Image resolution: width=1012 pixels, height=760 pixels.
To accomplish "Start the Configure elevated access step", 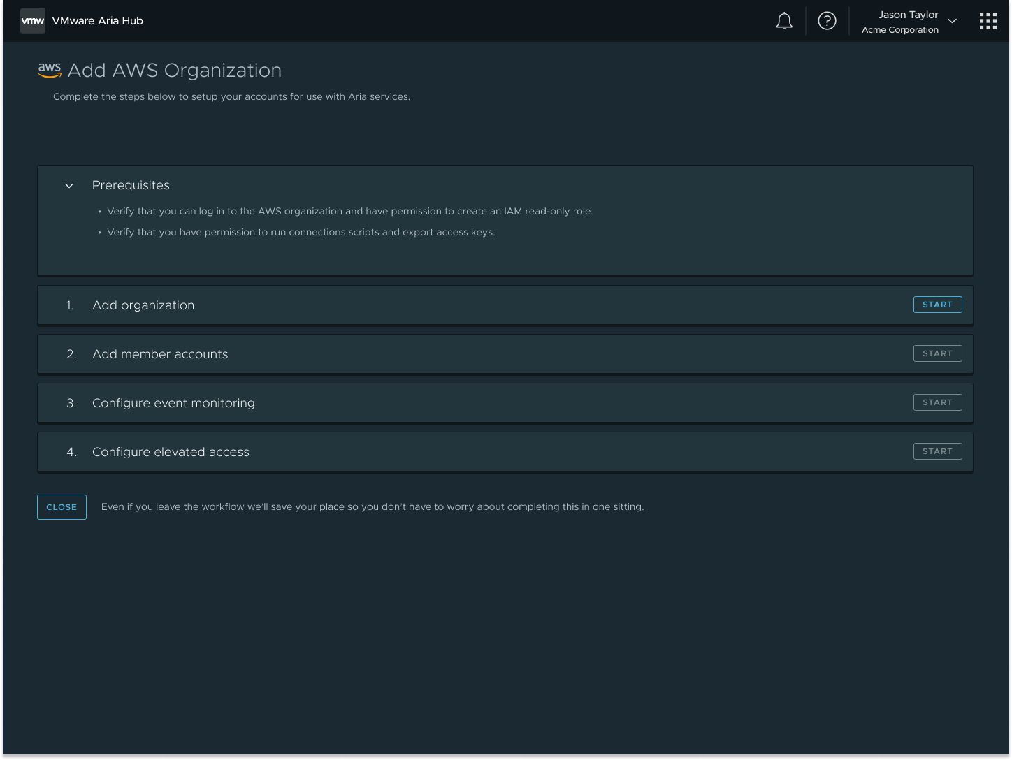I will pos(937,451).
